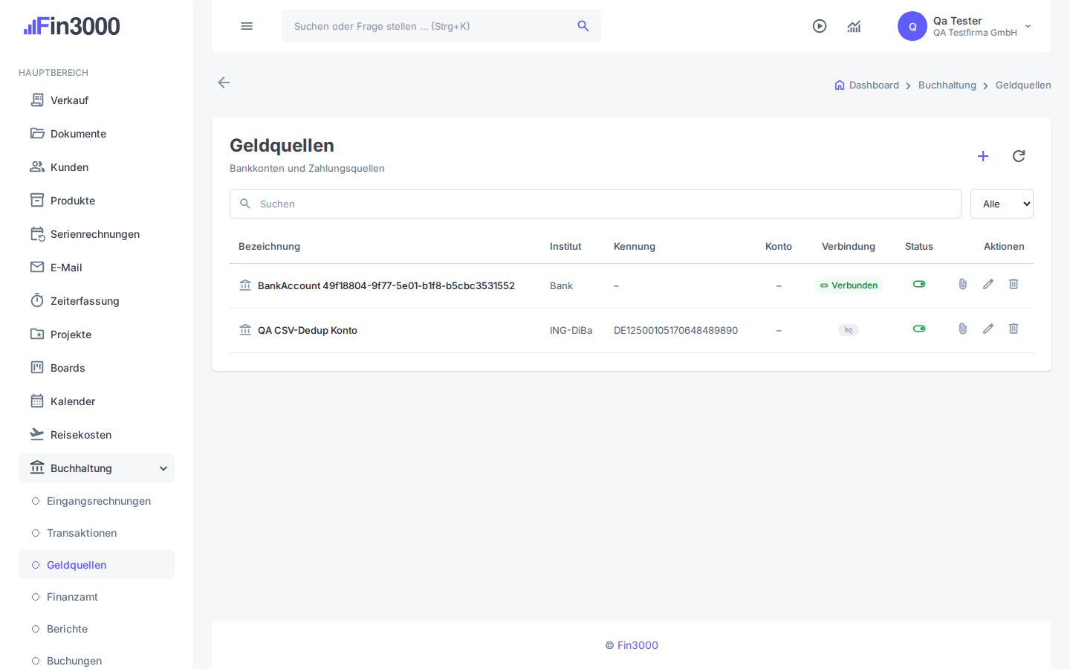Viewport: 1070px width, 669px height.
Task: Expand the Qa Tester account dropdown arrow
Action: (1028, 26)
